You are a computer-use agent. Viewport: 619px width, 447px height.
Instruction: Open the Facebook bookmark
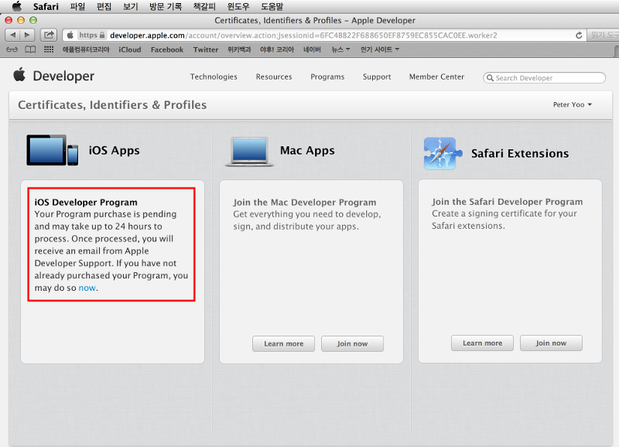[167, 49]
